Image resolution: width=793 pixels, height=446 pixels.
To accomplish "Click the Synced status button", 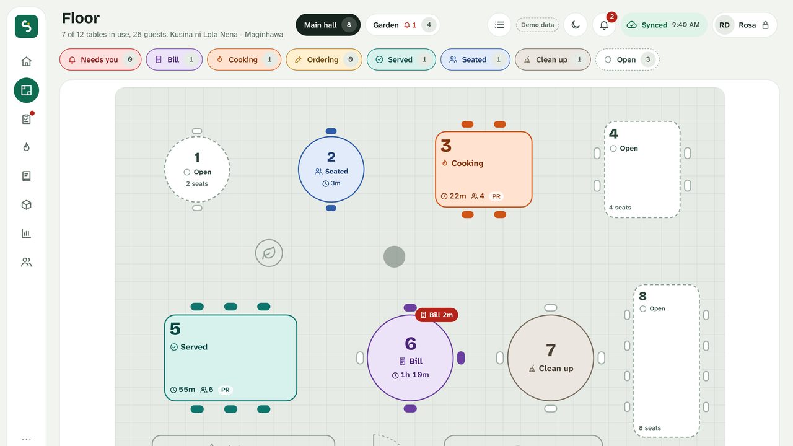I will point(664,25).
